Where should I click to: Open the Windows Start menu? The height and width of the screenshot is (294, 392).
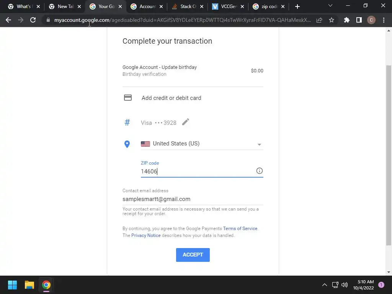point(12,285)
